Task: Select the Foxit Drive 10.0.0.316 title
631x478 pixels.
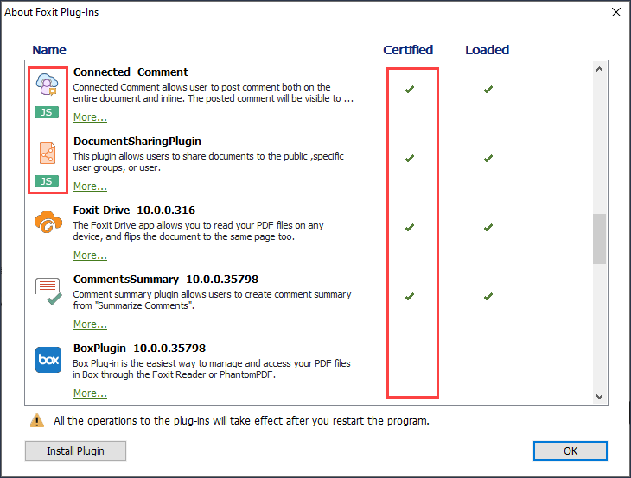Action: [134, 210]
